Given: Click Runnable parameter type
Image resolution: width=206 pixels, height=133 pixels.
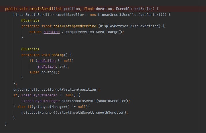Looking at the screenshot, I should [x=124, y=9].
